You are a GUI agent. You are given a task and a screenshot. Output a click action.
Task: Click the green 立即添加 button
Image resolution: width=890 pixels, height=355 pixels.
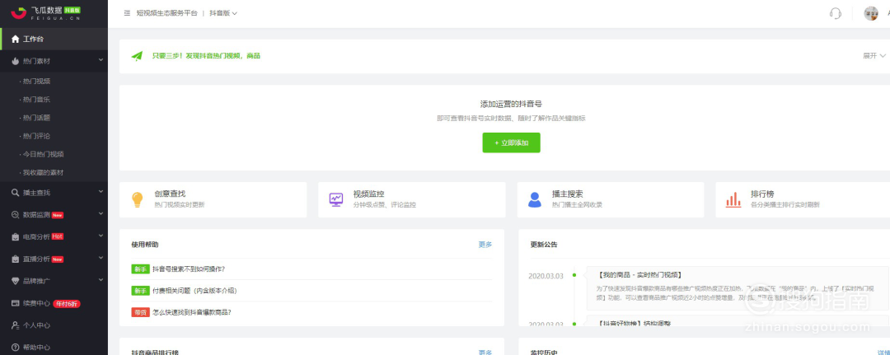(x=512, y=143)
